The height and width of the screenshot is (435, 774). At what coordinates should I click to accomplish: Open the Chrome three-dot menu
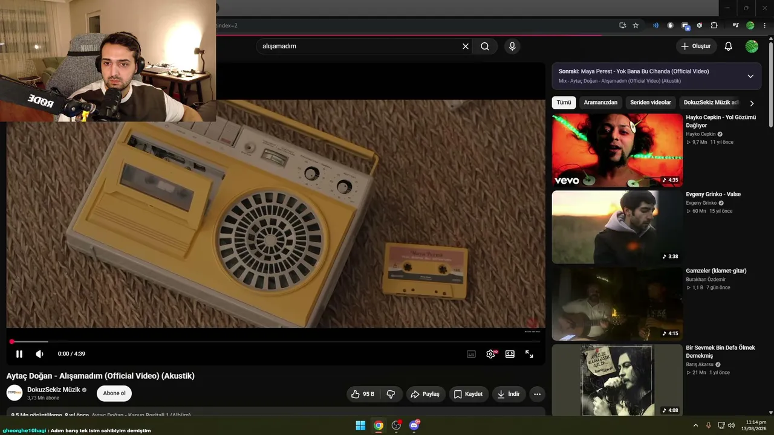765,25
